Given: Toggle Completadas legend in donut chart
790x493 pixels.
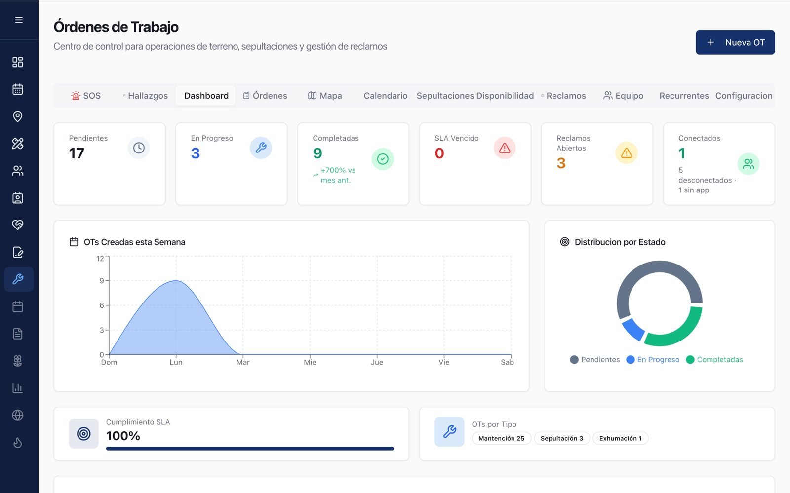Looking at the screenshot, I should pos(714,360).
